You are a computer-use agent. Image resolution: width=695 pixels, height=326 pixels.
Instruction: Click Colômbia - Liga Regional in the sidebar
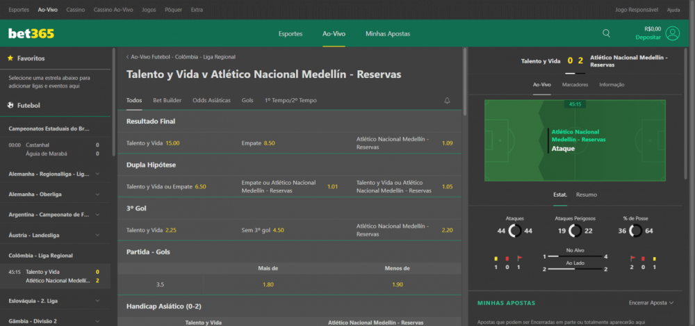point(41,256)
